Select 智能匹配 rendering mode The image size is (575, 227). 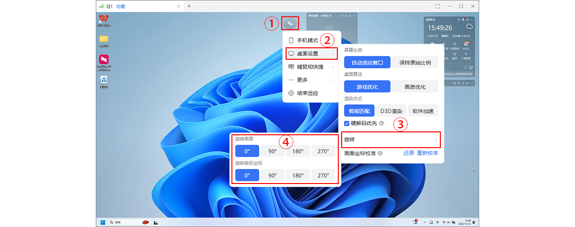[x=359, y=111]
